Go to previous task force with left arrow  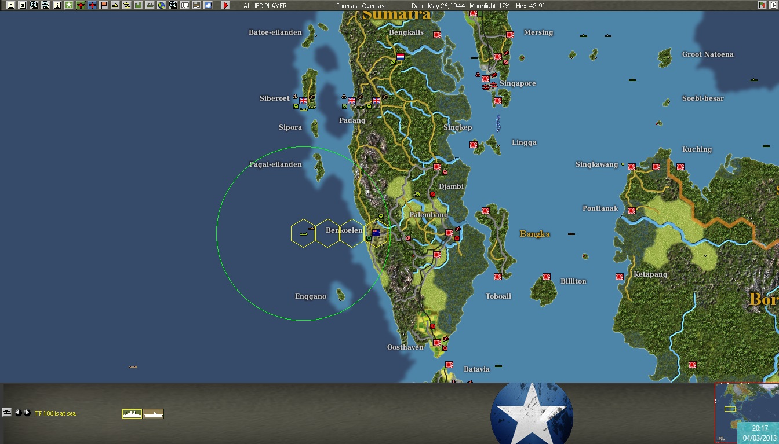pyautogui.click(x=18, y=413)
